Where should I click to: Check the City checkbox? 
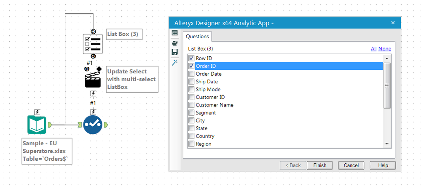(191, 121)
